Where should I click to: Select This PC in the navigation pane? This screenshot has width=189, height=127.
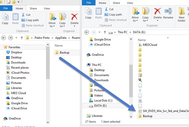pos(94,65)
